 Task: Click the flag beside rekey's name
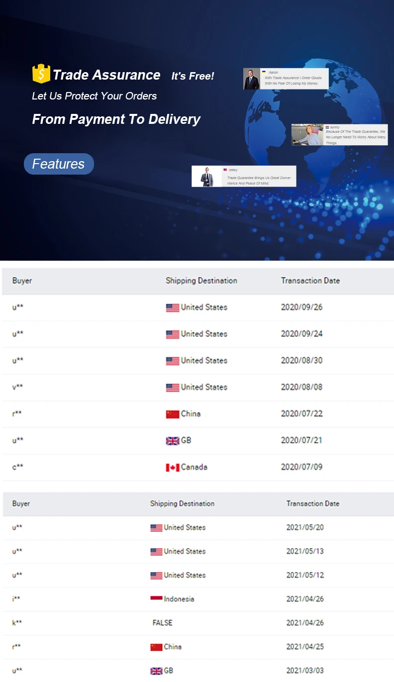pyautogui.click(x=225, y=170)
